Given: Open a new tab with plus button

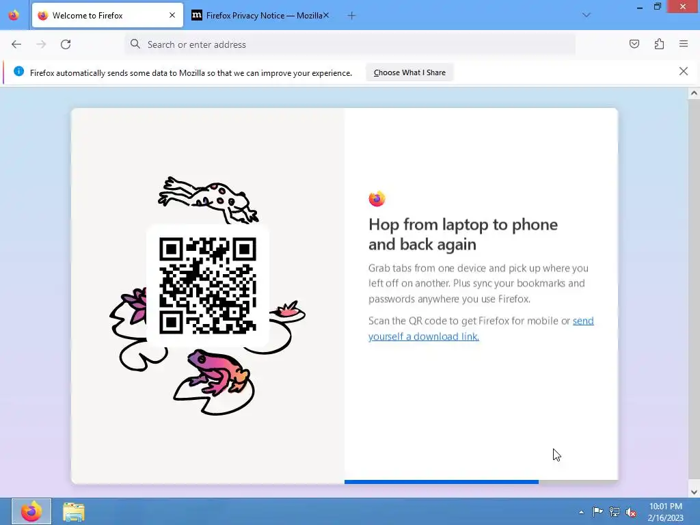Looking at the screenshot, I should point(351,16).
